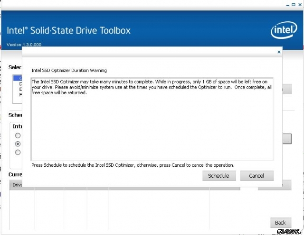Click 'Intel SSD Optimizer Duration Warning' heading
The width and height of the screenshot is (304, 235).
(69, 71)
